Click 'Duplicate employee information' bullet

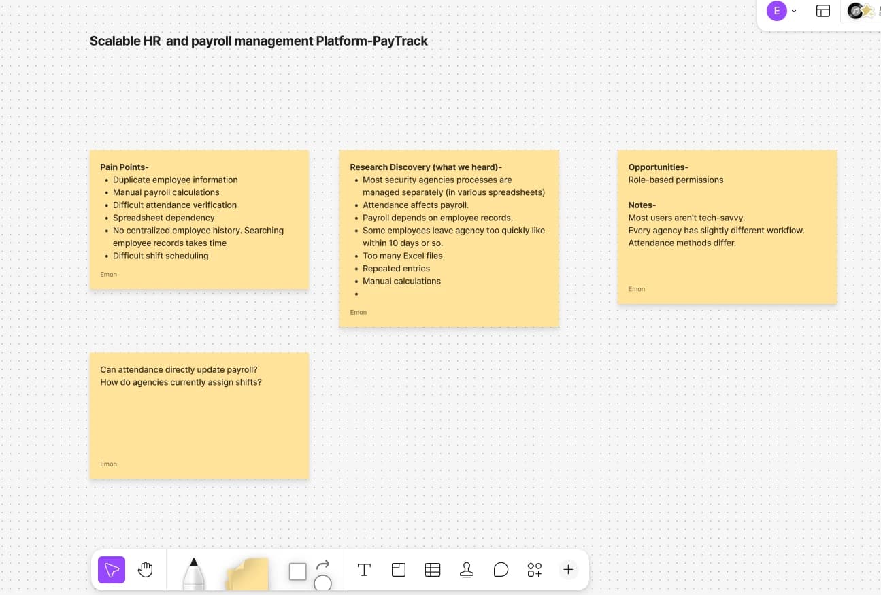[176, 180]
